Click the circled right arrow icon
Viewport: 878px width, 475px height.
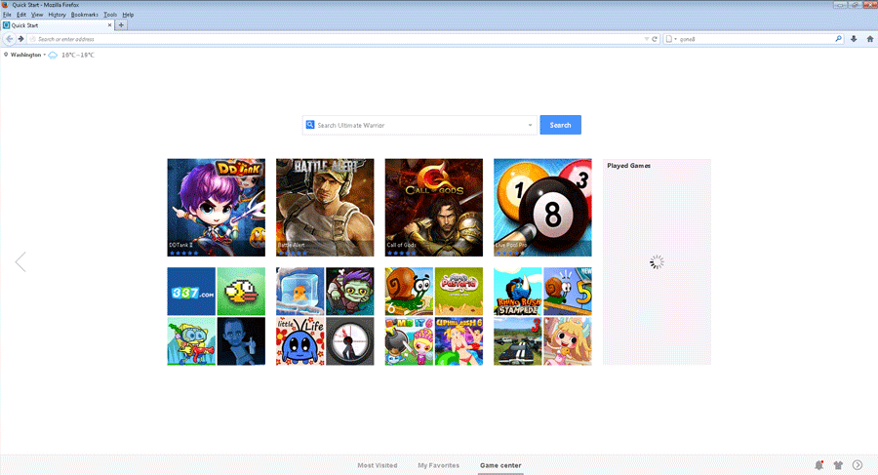click(x=857, y=465)
